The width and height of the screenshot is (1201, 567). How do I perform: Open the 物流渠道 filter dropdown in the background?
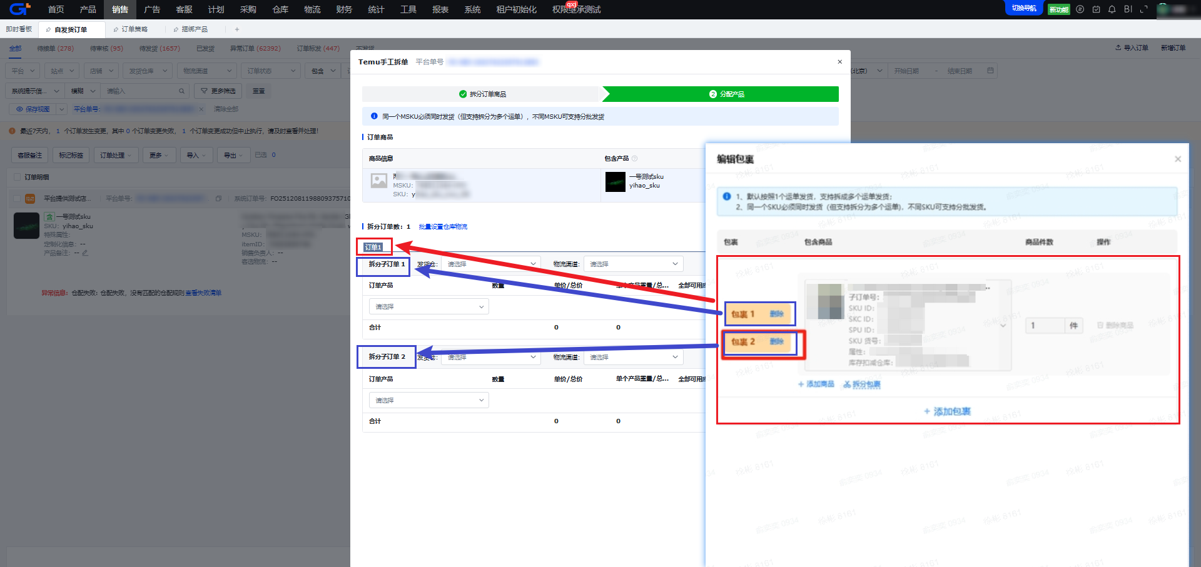point(207,71)
